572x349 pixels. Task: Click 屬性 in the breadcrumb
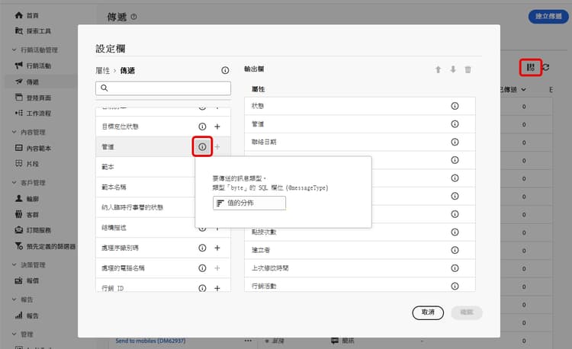102,70
